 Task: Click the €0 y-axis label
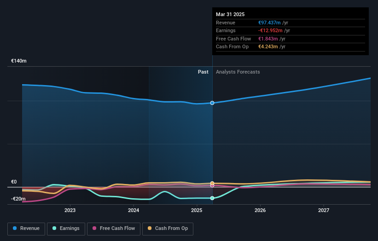coord(14,182)
